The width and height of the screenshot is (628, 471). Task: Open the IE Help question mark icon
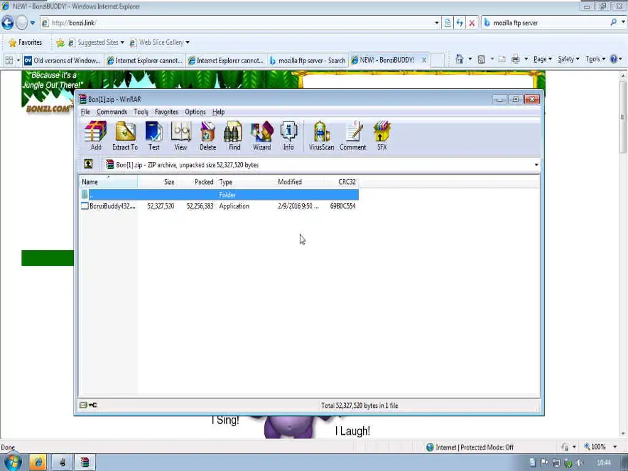pyautogui.click(x=613, y=59)
